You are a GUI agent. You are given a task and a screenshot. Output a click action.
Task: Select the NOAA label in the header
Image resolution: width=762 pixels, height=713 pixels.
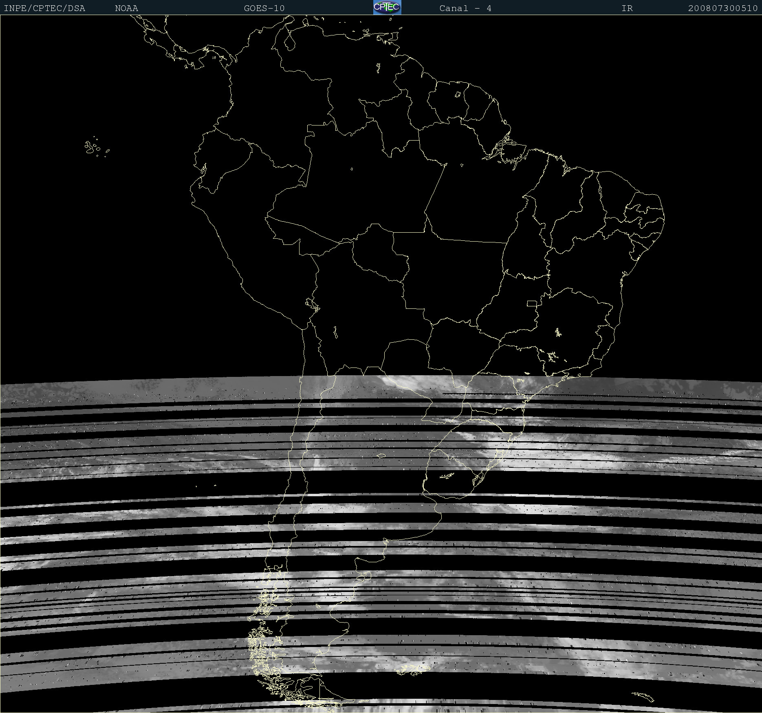126,8
